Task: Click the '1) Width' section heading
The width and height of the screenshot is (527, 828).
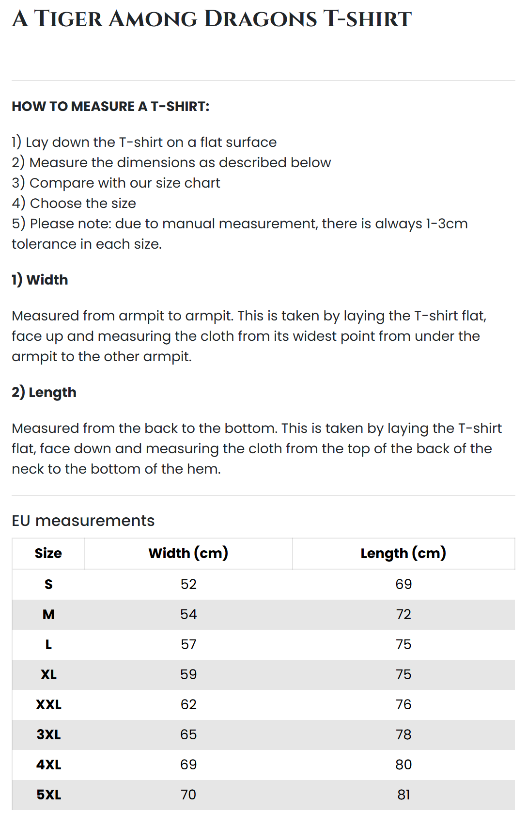Action: click(40, 280)
